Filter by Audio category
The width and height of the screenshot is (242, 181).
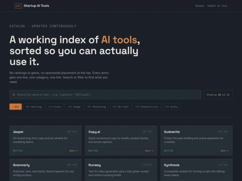(171, 107)
